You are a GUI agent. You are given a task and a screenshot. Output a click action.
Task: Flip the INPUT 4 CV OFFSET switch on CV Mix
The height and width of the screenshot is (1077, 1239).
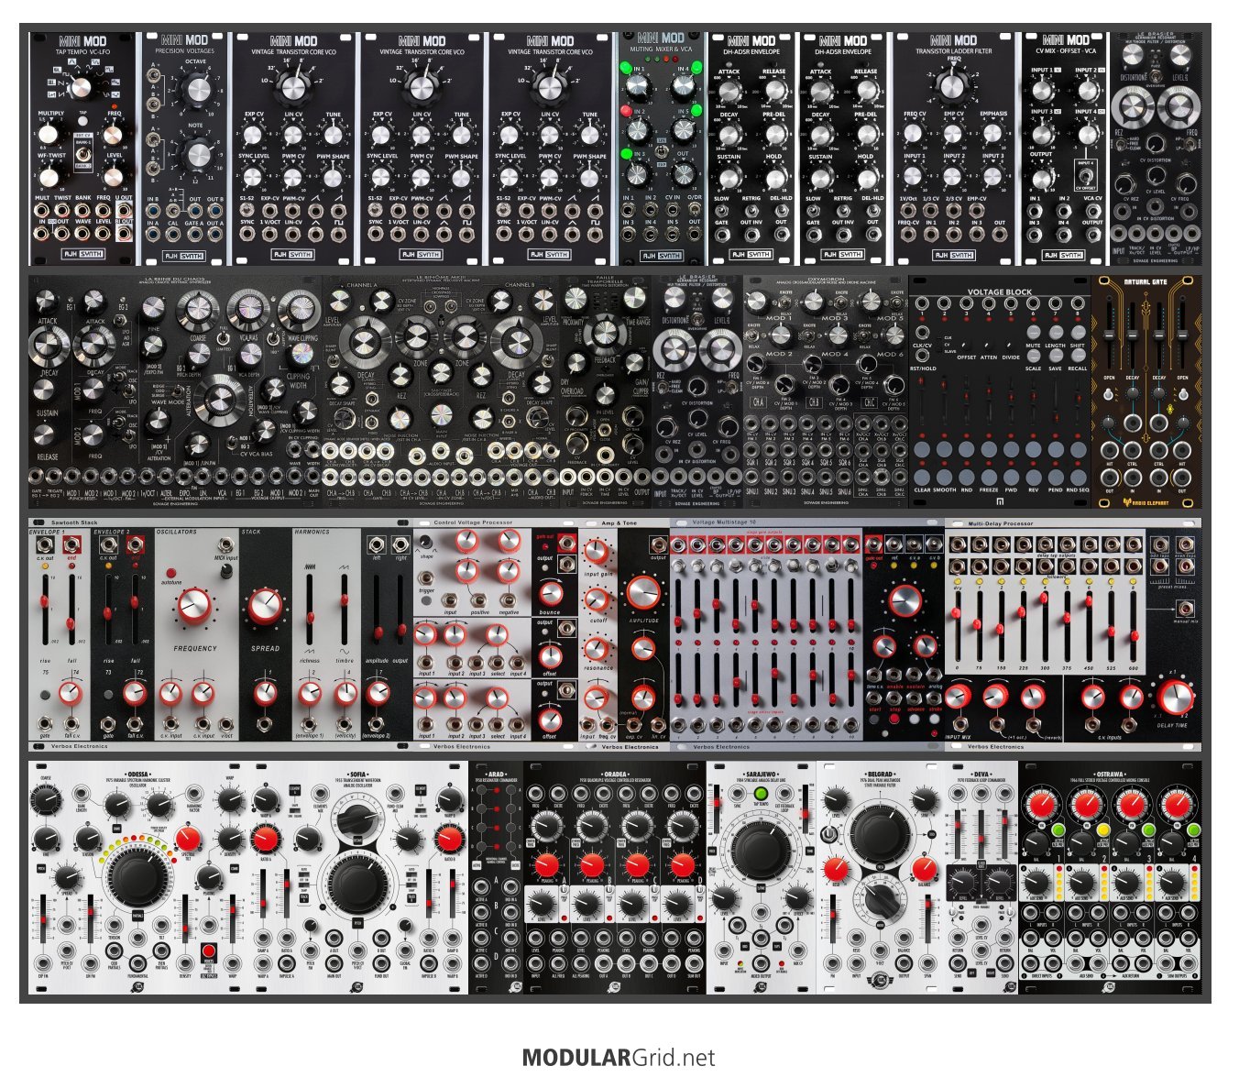[x=1086, y=174]
